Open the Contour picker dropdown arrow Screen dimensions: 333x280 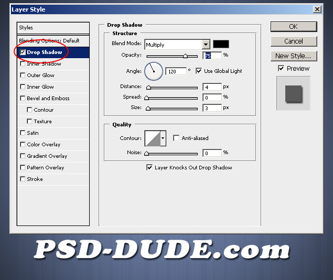click(163, 138)
